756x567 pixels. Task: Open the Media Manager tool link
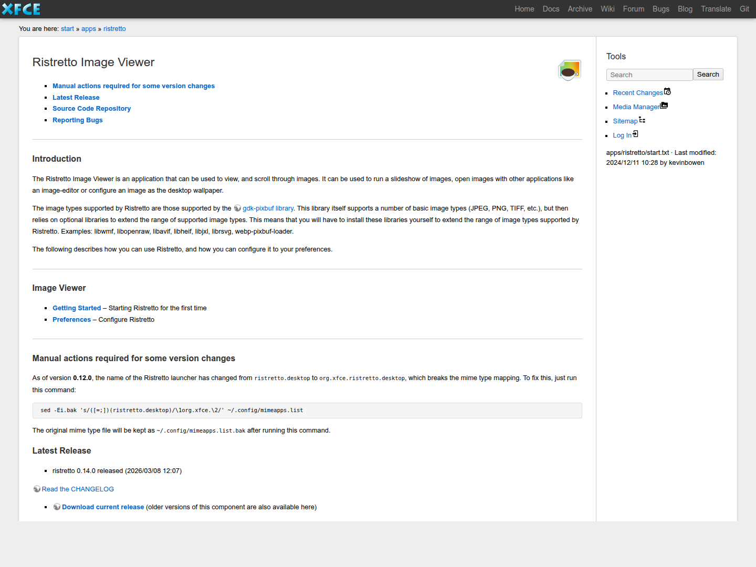(x=636, y=107)
